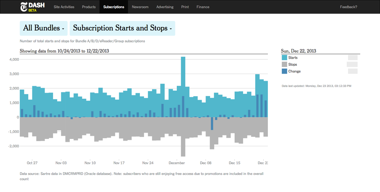Open the Advertising section
Image resolution: width=380 pixels, height=192 pixels.
[165, 7]
